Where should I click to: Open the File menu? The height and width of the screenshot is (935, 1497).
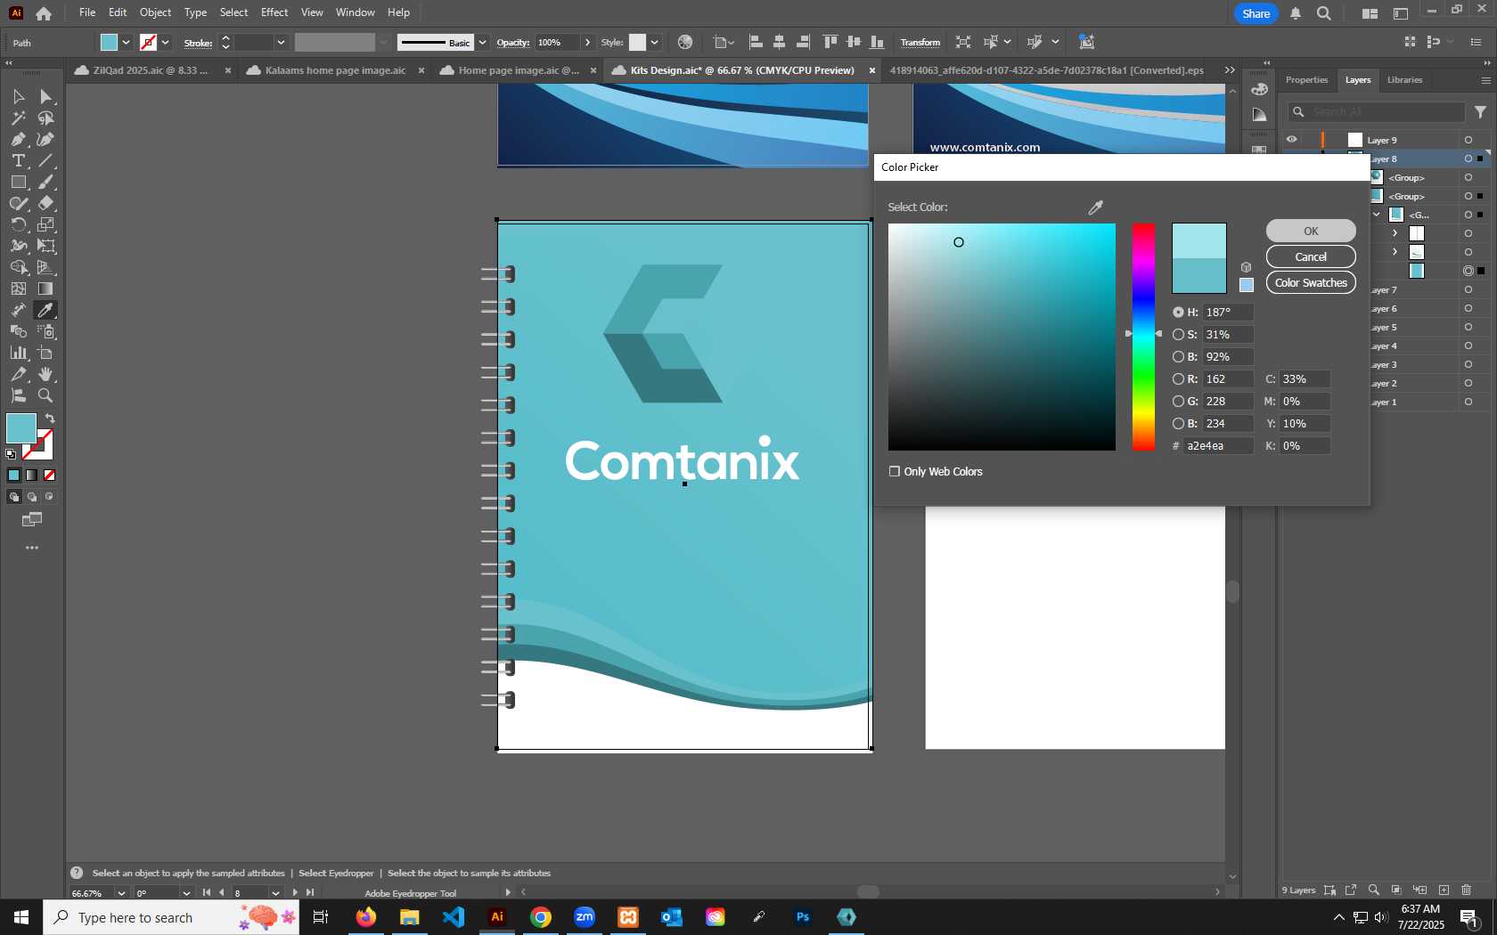click(87, 12)
